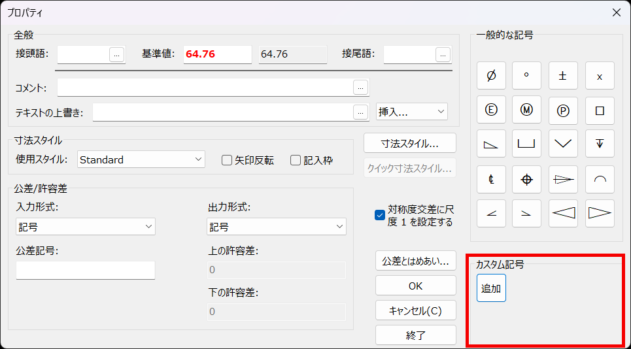
Task: Insert the circled E symbol
Action: pos(491,110)
